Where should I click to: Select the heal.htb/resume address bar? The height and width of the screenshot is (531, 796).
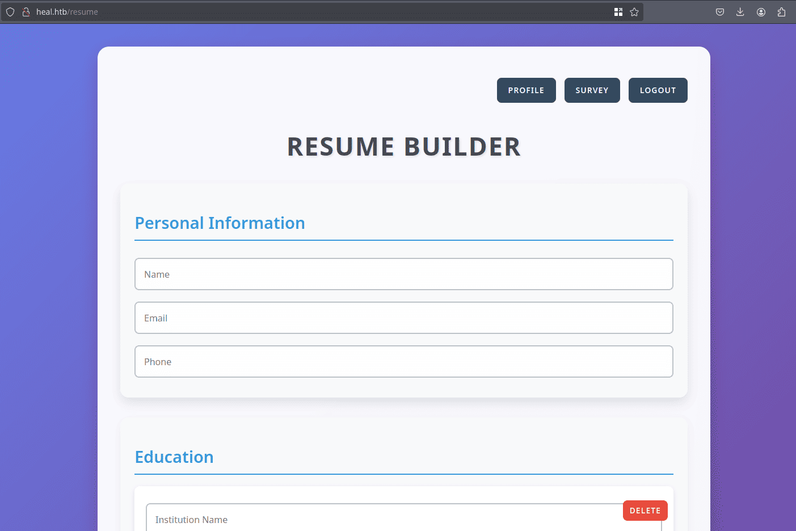coord(318,12)
